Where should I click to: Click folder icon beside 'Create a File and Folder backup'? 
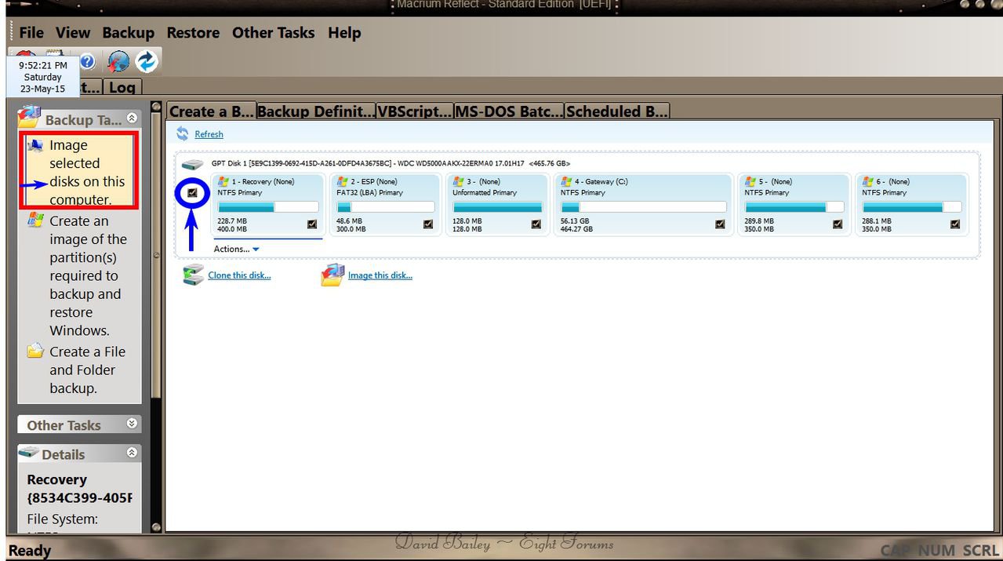click(x=35, y=352)
